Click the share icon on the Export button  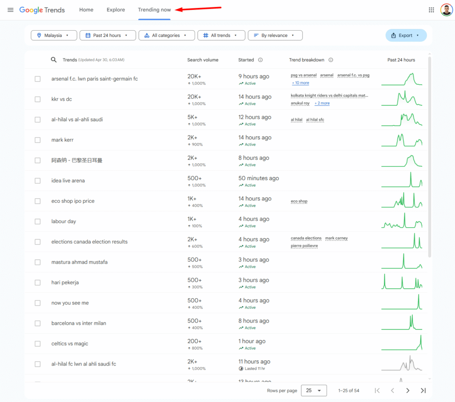(x=394, y=35)
